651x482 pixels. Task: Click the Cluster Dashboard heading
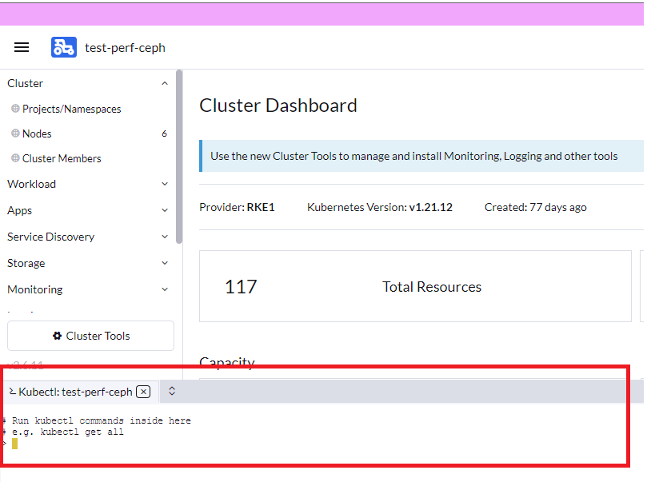point(278,106)
